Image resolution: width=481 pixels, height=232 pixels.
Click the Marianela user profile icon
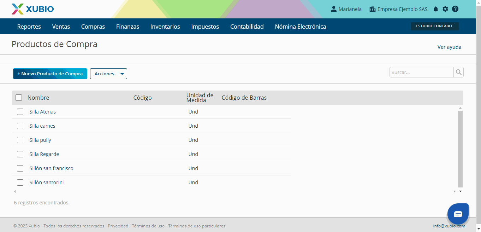333,9
